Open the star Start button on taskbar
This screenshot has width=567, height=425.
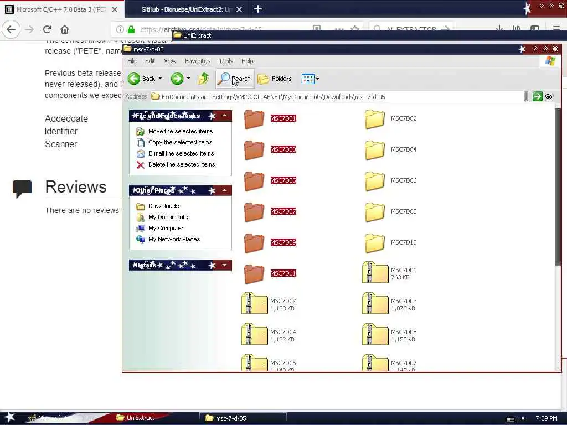pos(9,417)
